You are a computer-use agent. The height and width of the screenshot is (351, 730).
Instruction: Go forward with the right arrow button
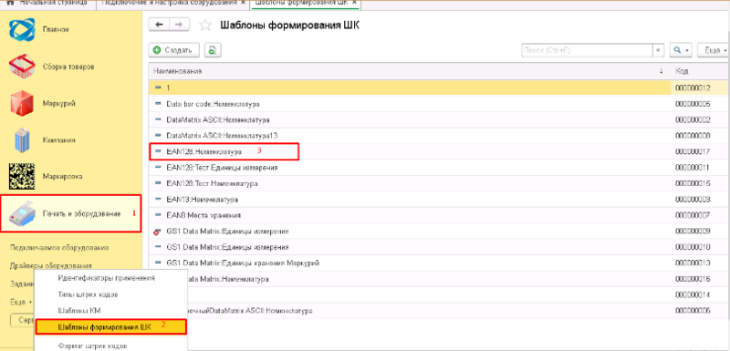pyautogui.click(x=179, y=26)
